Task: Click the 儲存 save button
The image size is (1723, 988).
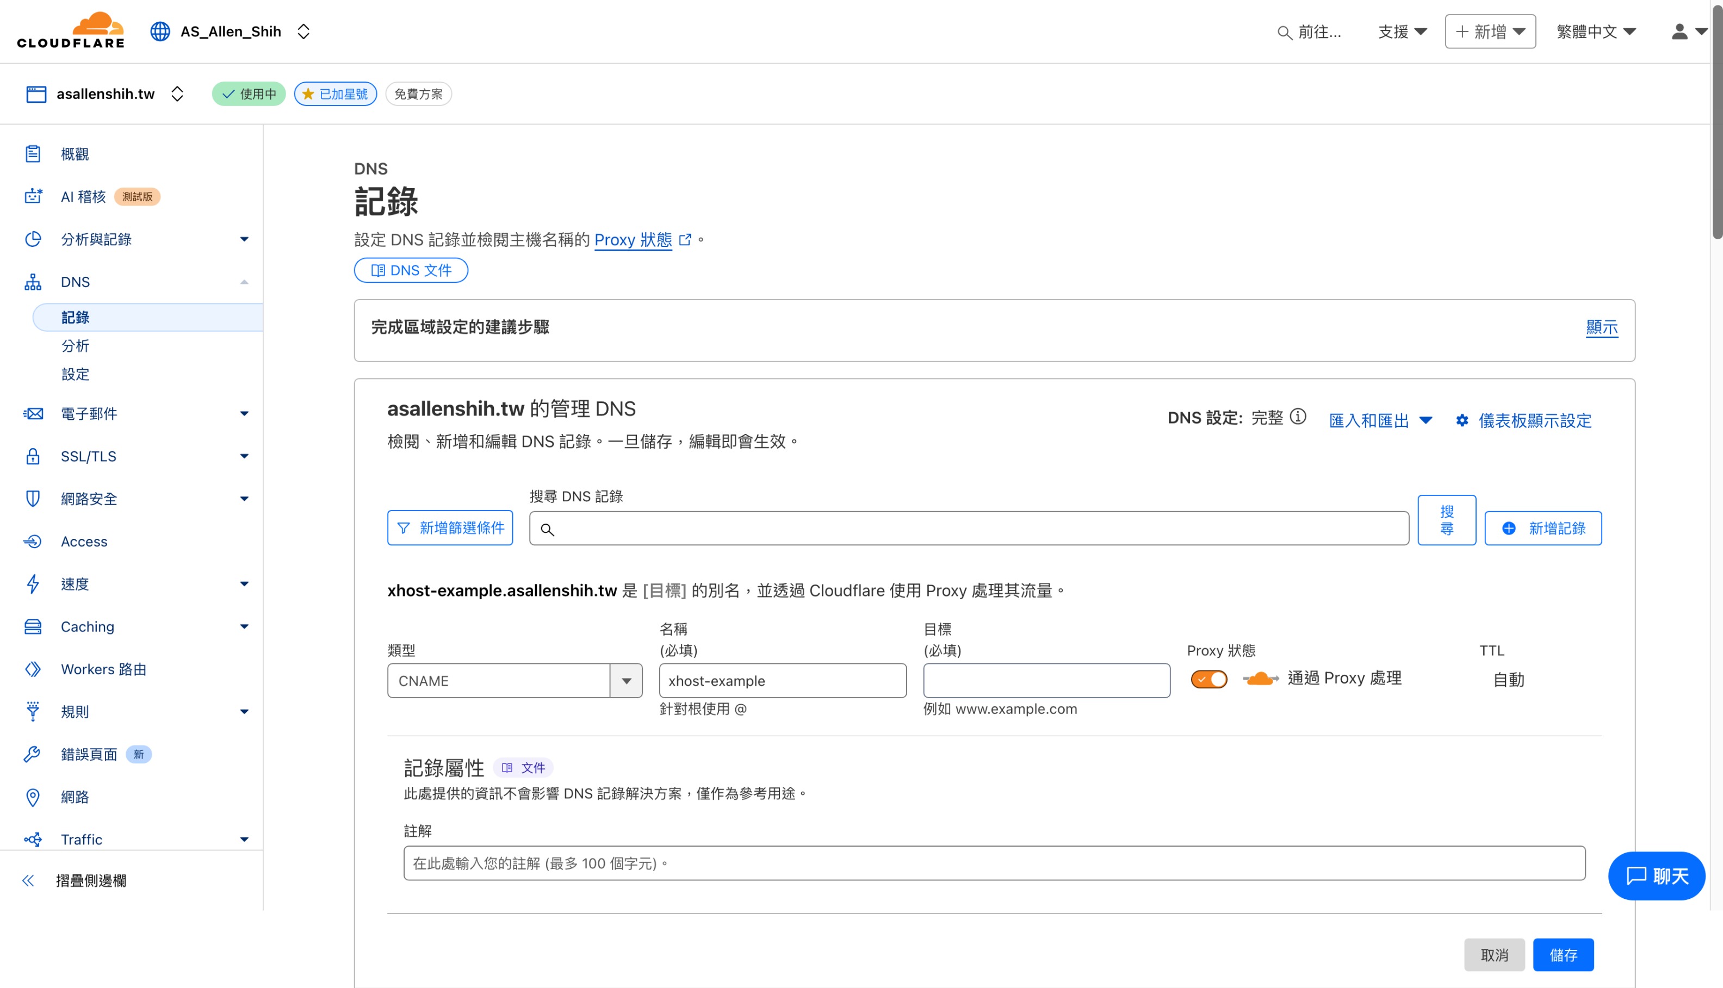Action: (x=1564, y=955)
